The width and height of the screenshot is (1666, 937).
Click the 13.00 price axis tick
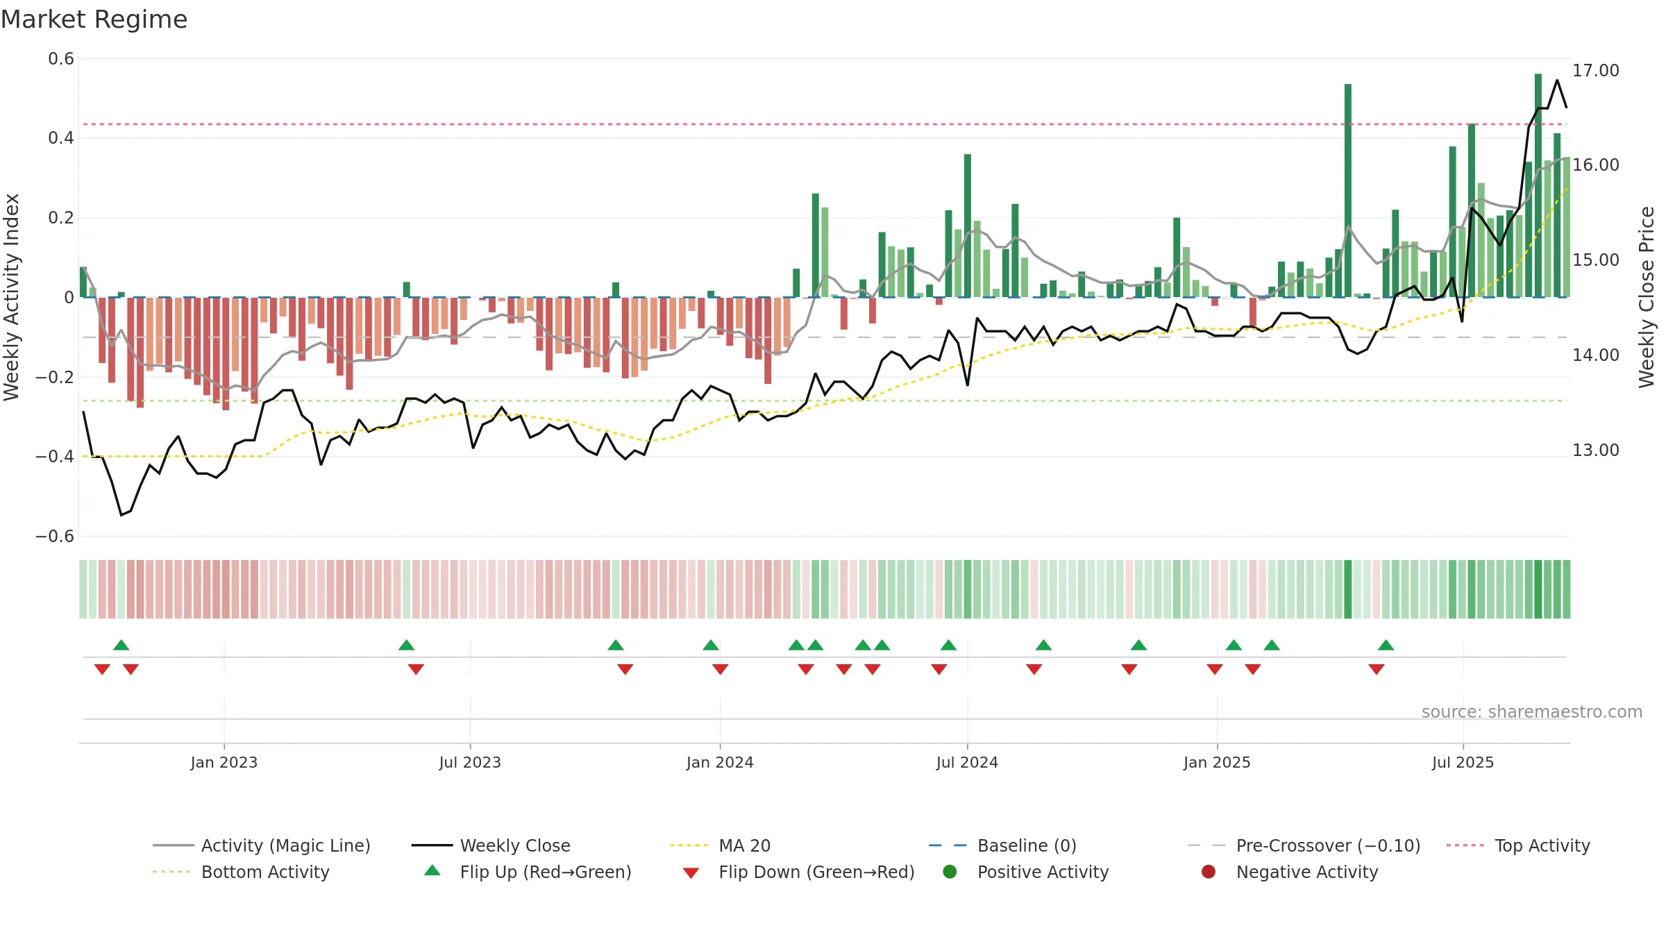pos(1595,450)
